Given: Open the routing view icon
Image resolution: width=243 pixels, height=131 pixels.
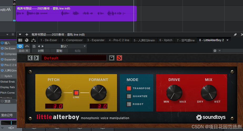Looking at the screenshot, I should point(33,40).
